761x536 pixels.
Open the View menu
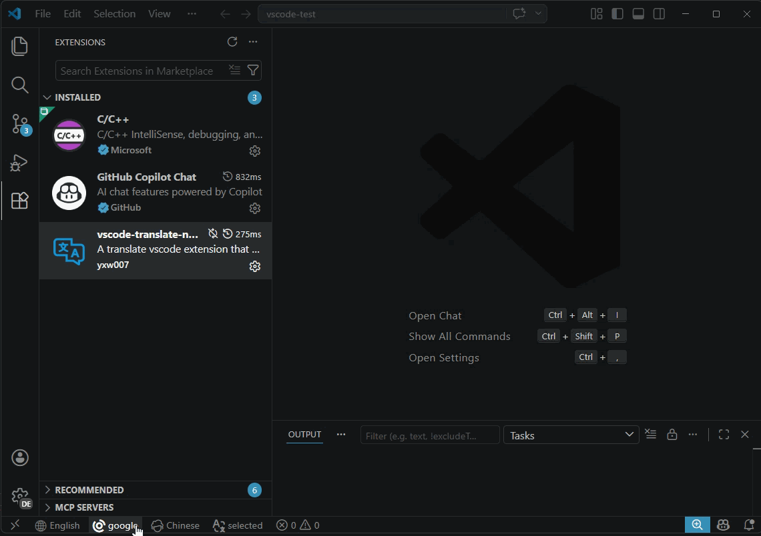[x=159, y=14]
